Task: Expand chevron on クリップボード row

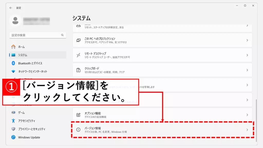Action: pos(247,70)
